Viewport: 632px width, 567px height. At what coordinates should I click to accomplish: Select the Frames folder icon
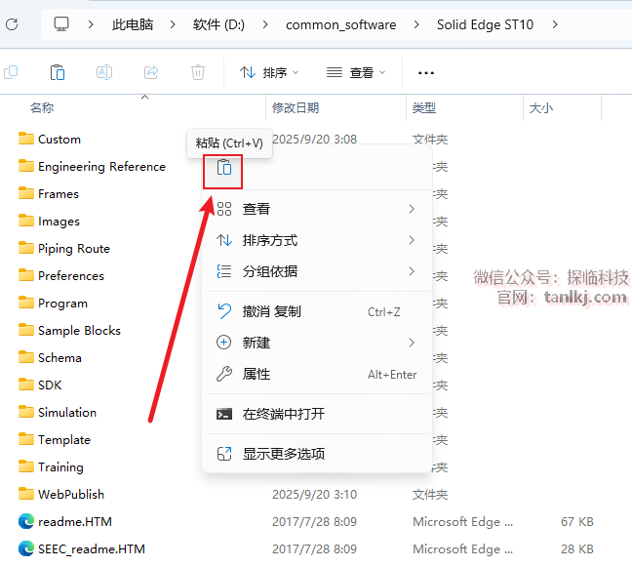point(26,193)
